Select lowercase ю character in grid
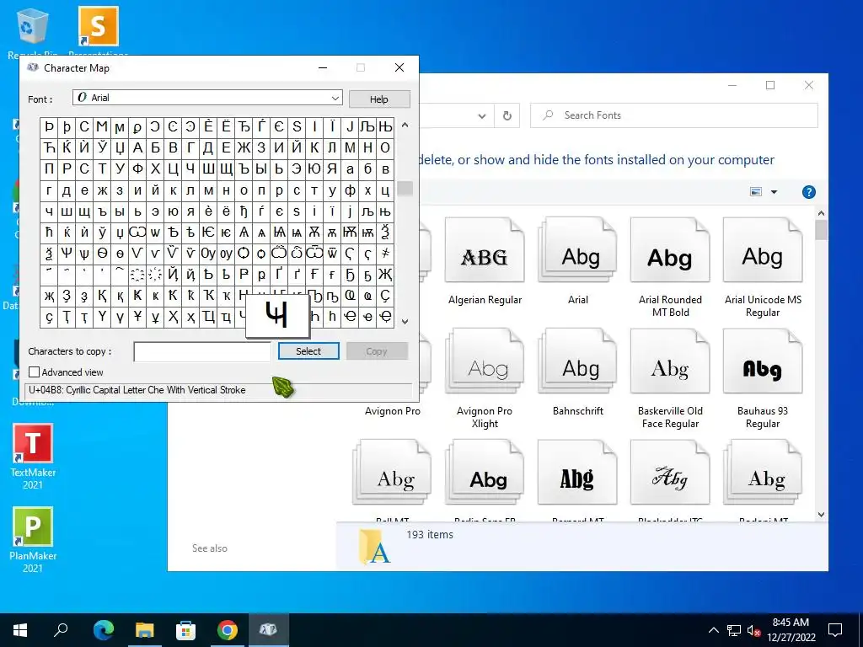This screenshot has width=863, height=647. (173, 211)
